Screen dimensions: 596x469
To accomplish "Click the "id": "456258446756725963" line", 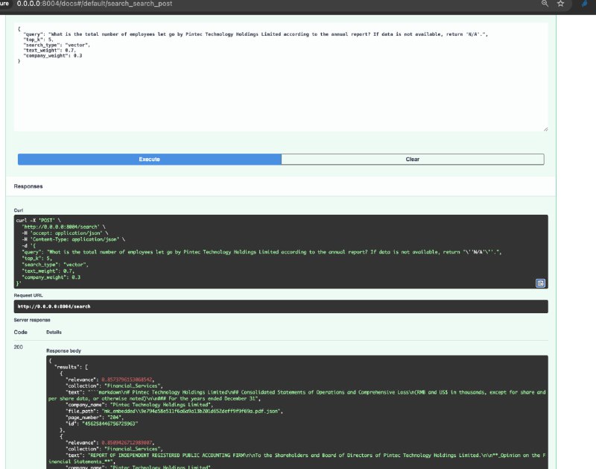I will click(x=102, y=424).
